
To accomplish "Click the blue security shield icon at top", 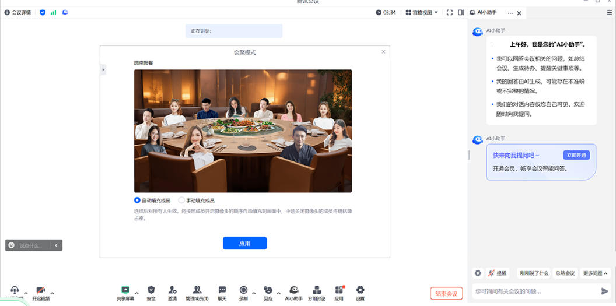I will tap(43, 13).
